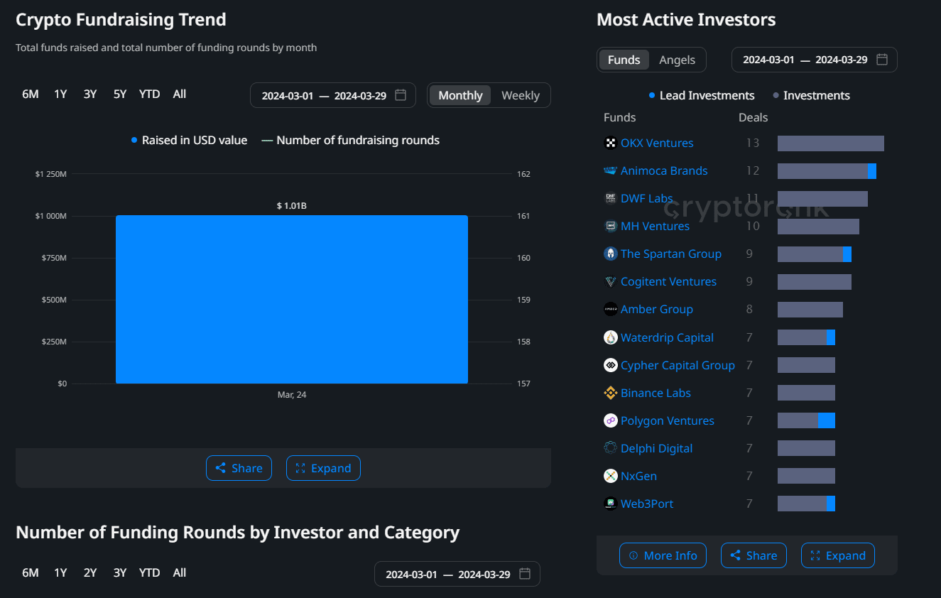Click the blue Mar, 24 chart bar

tap(291, 299)
